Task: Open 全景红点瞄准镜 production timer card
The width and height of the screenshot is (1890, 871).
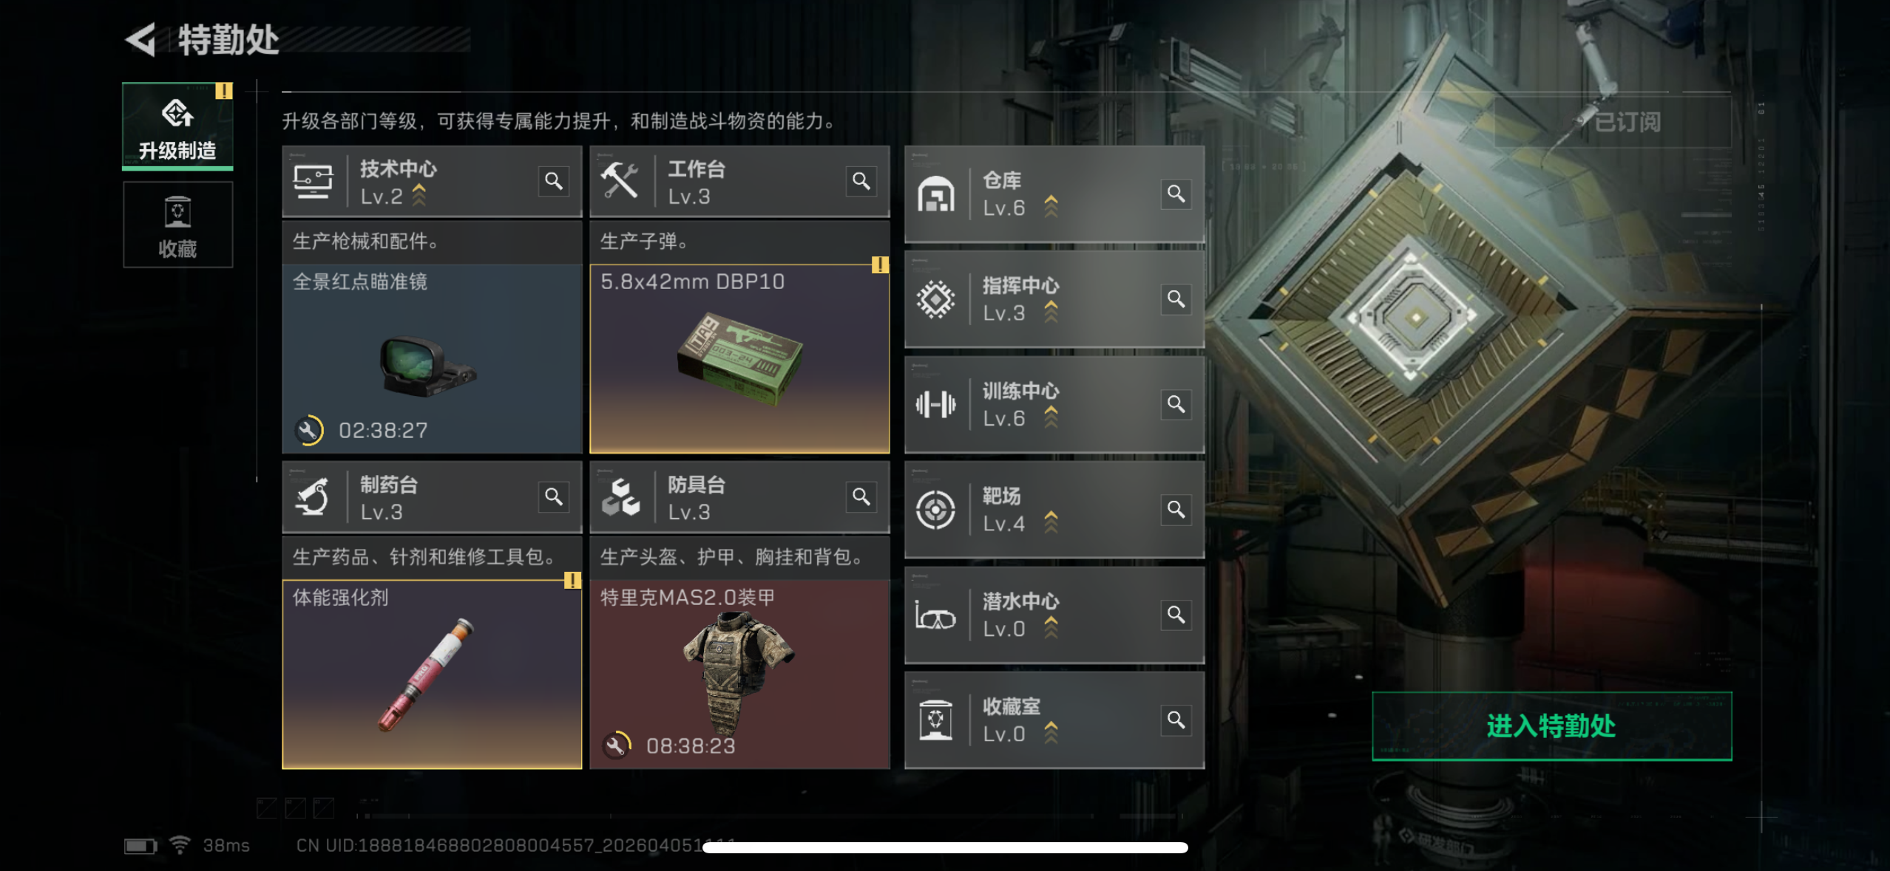Action: tap(432, 359)
